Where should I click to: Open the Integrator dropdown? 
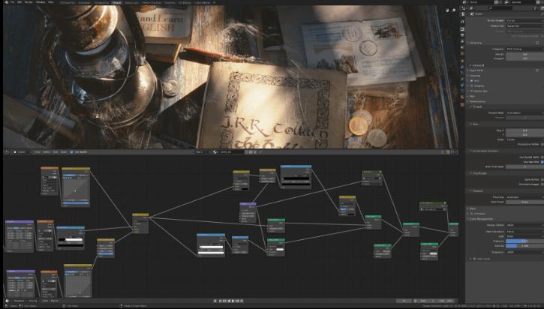[x=524, y=49]
